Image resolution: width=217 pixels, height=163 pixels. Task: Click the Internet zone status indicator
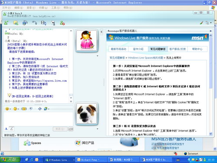pyautogui.click(x=191, y=153)
